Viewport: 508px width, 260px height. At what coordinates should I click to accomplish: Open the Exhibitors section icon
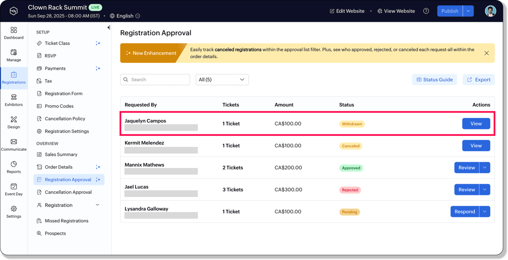pos(14,97)
